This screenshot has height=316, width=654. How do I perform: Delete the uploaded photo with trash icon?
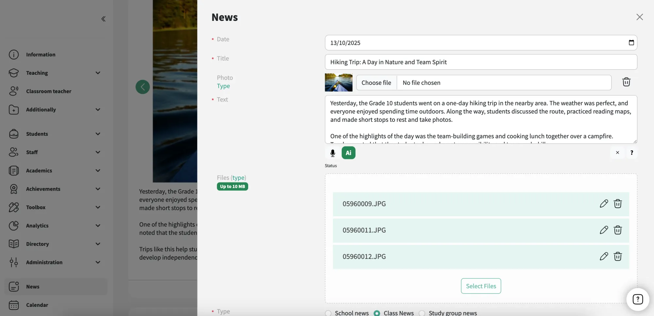pos(626,82)
